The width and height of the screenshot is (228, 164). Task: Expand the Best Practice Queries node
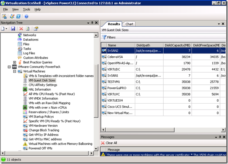pos(14,62)
